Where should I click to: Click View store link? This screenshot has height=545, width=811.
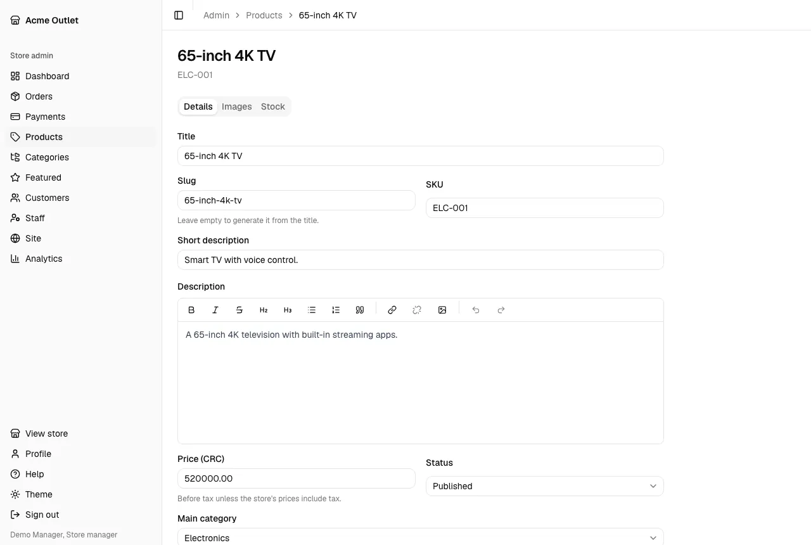point(80,433)
